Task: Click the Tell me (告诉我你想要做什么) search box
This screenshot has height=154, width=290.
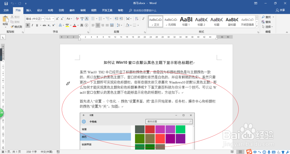Action: [145, 10]
